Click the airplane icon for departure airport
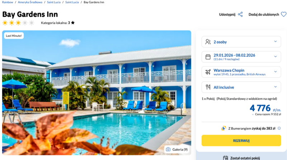 (x=208, y=72)
